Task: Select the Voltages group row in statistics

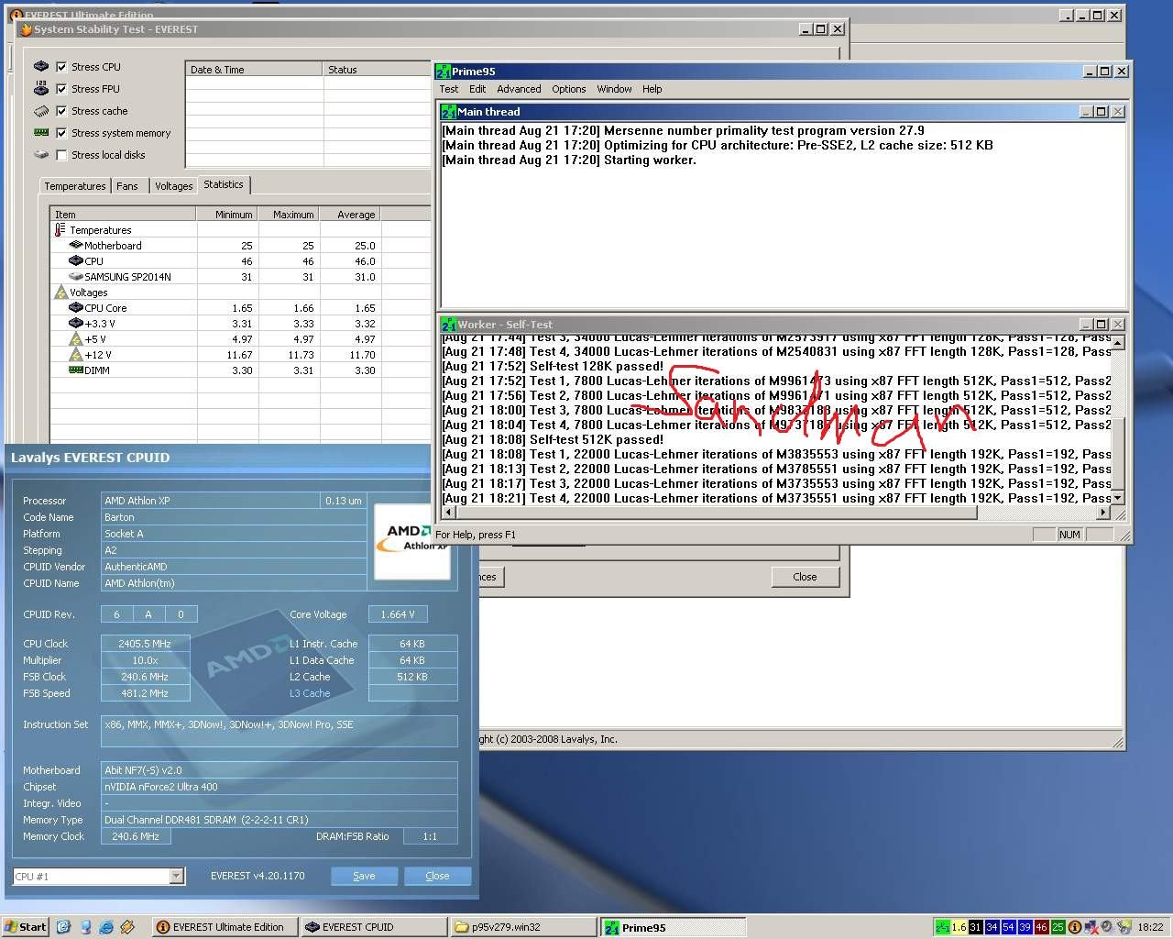Action: click(x=240, y=293)
